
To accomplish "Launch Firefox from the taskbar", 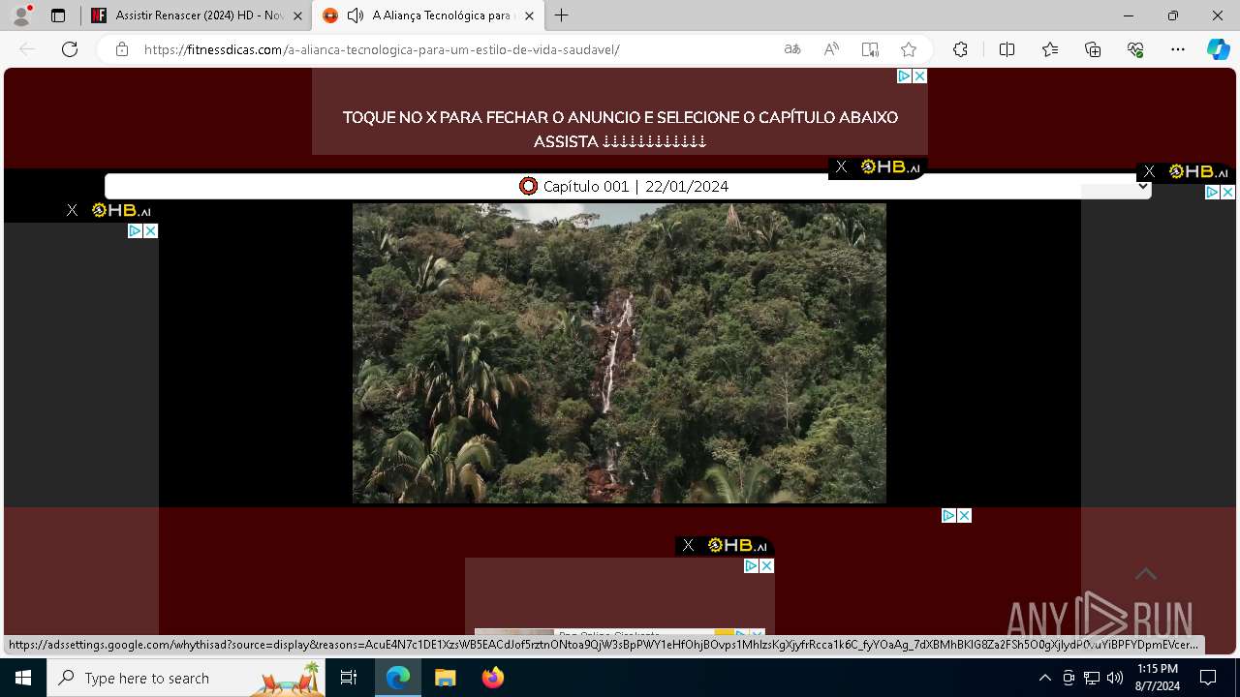I will [492, 678].
